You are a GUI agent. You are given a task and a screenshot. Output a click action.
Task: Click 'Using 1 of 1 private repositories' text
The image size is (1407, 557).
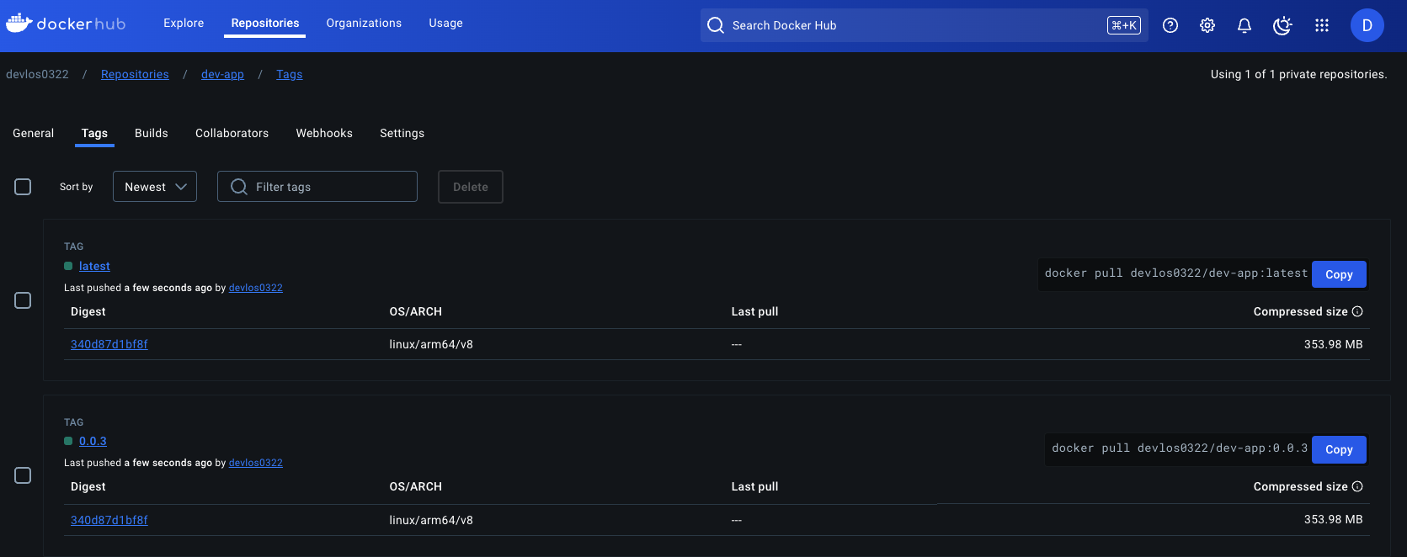tap(1298, 74)
